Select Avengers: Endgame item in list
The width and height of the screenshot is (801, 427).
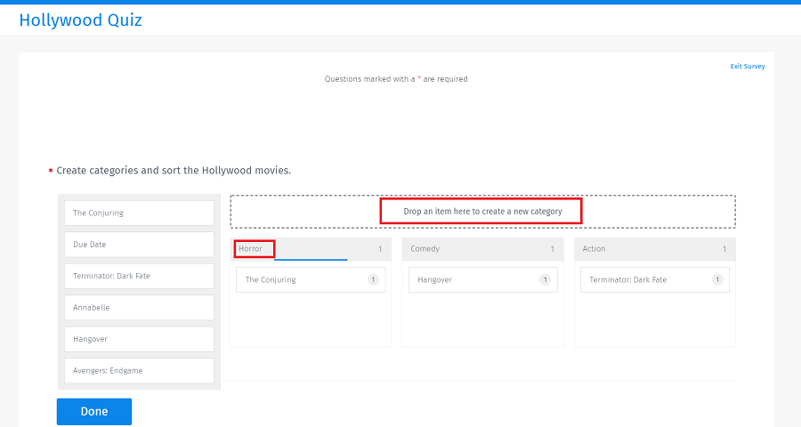point(139,371)
